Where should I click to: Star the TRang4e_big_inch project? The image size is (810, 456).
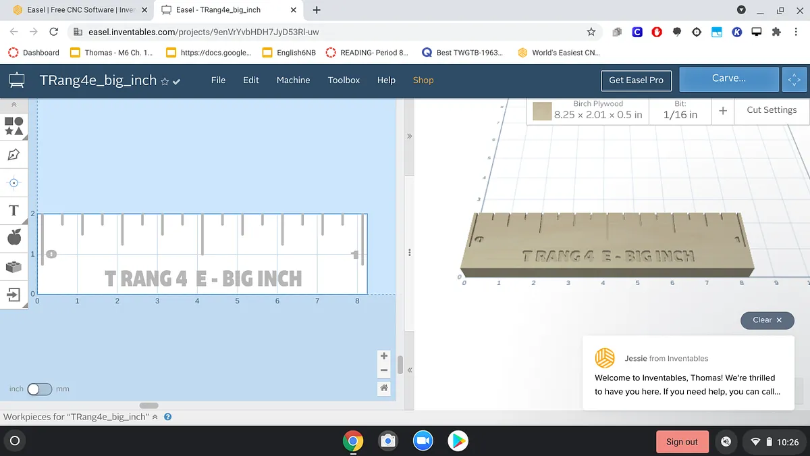tap(164, 81)
